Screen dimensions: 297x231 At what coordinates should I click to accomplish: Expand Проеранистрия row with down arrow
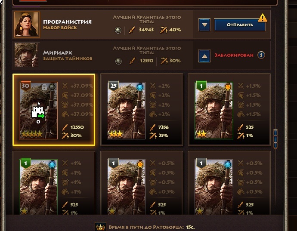[204, 25]
